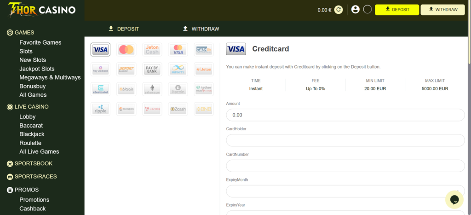This screenshot has height=215, width=471.
Task: Select the Visa payment method tile
Action: [100, 50]
